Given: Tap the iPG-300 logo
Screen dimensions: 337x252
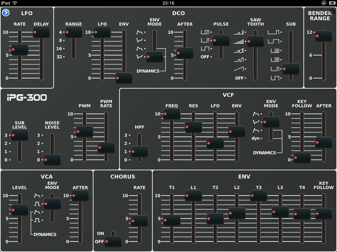Looking at the screenshot, I should point(27,97).
